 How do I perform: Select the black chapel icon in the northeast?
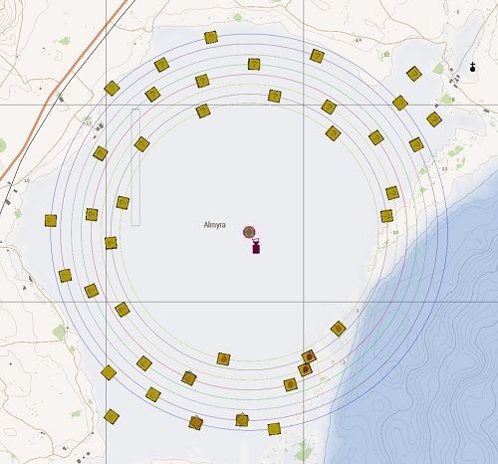click(472, 67)
